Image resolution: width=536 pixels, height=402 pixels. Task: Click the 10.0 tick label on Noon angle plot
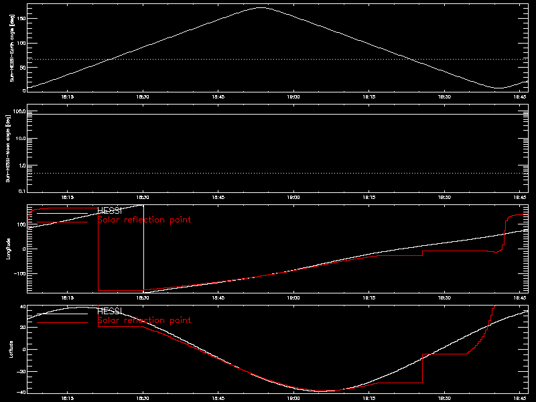(21, 139)
